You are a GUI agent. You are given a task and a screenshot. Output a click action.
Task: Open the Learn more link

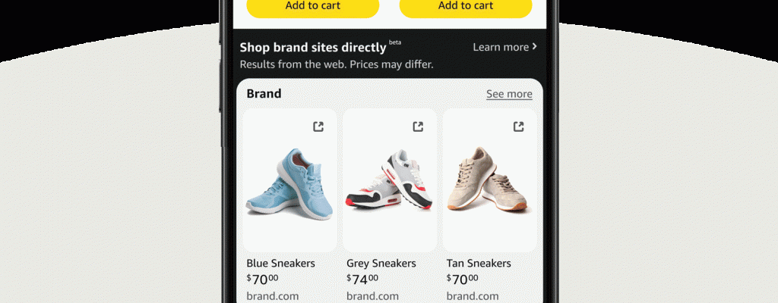click(501, 47)
